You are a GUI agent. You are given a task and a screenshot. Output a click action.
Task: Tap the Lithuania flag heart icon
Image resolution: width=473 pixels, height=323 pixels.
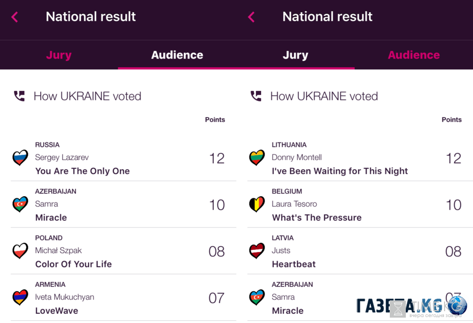click(257, 157)
